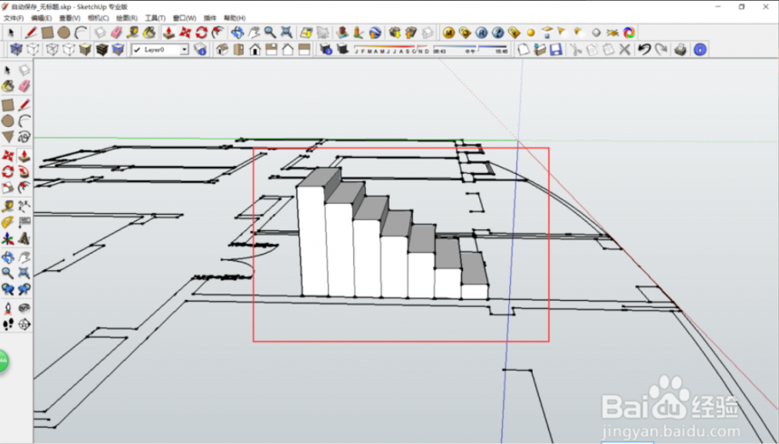Open the 文件(F) menu
Viewport: 779px width, 444px height.
(x=14, y=18)
